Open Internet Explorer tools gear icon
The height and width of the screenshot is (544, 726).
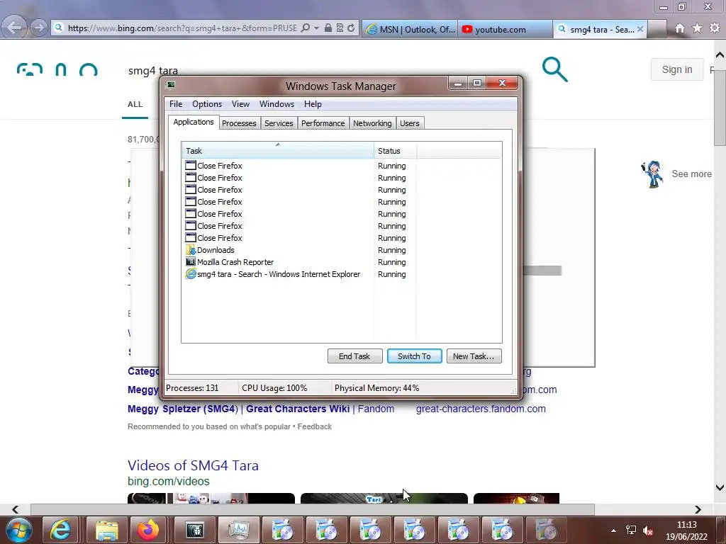pos(715,28)
